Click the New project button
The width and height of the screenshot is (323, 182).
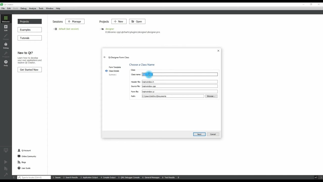[119, 21]
